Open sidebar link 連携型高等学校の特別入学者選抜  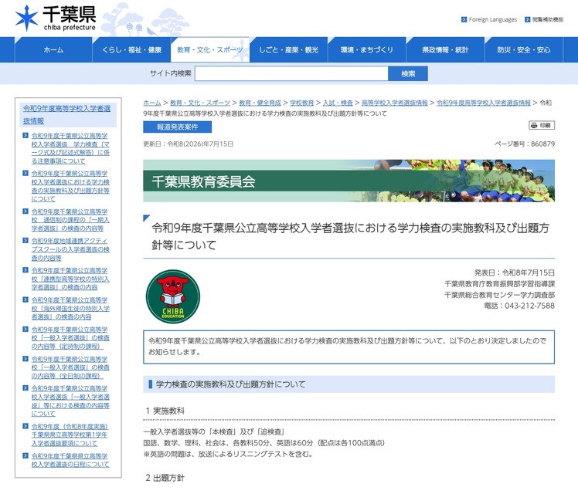[x=70, y=279]
